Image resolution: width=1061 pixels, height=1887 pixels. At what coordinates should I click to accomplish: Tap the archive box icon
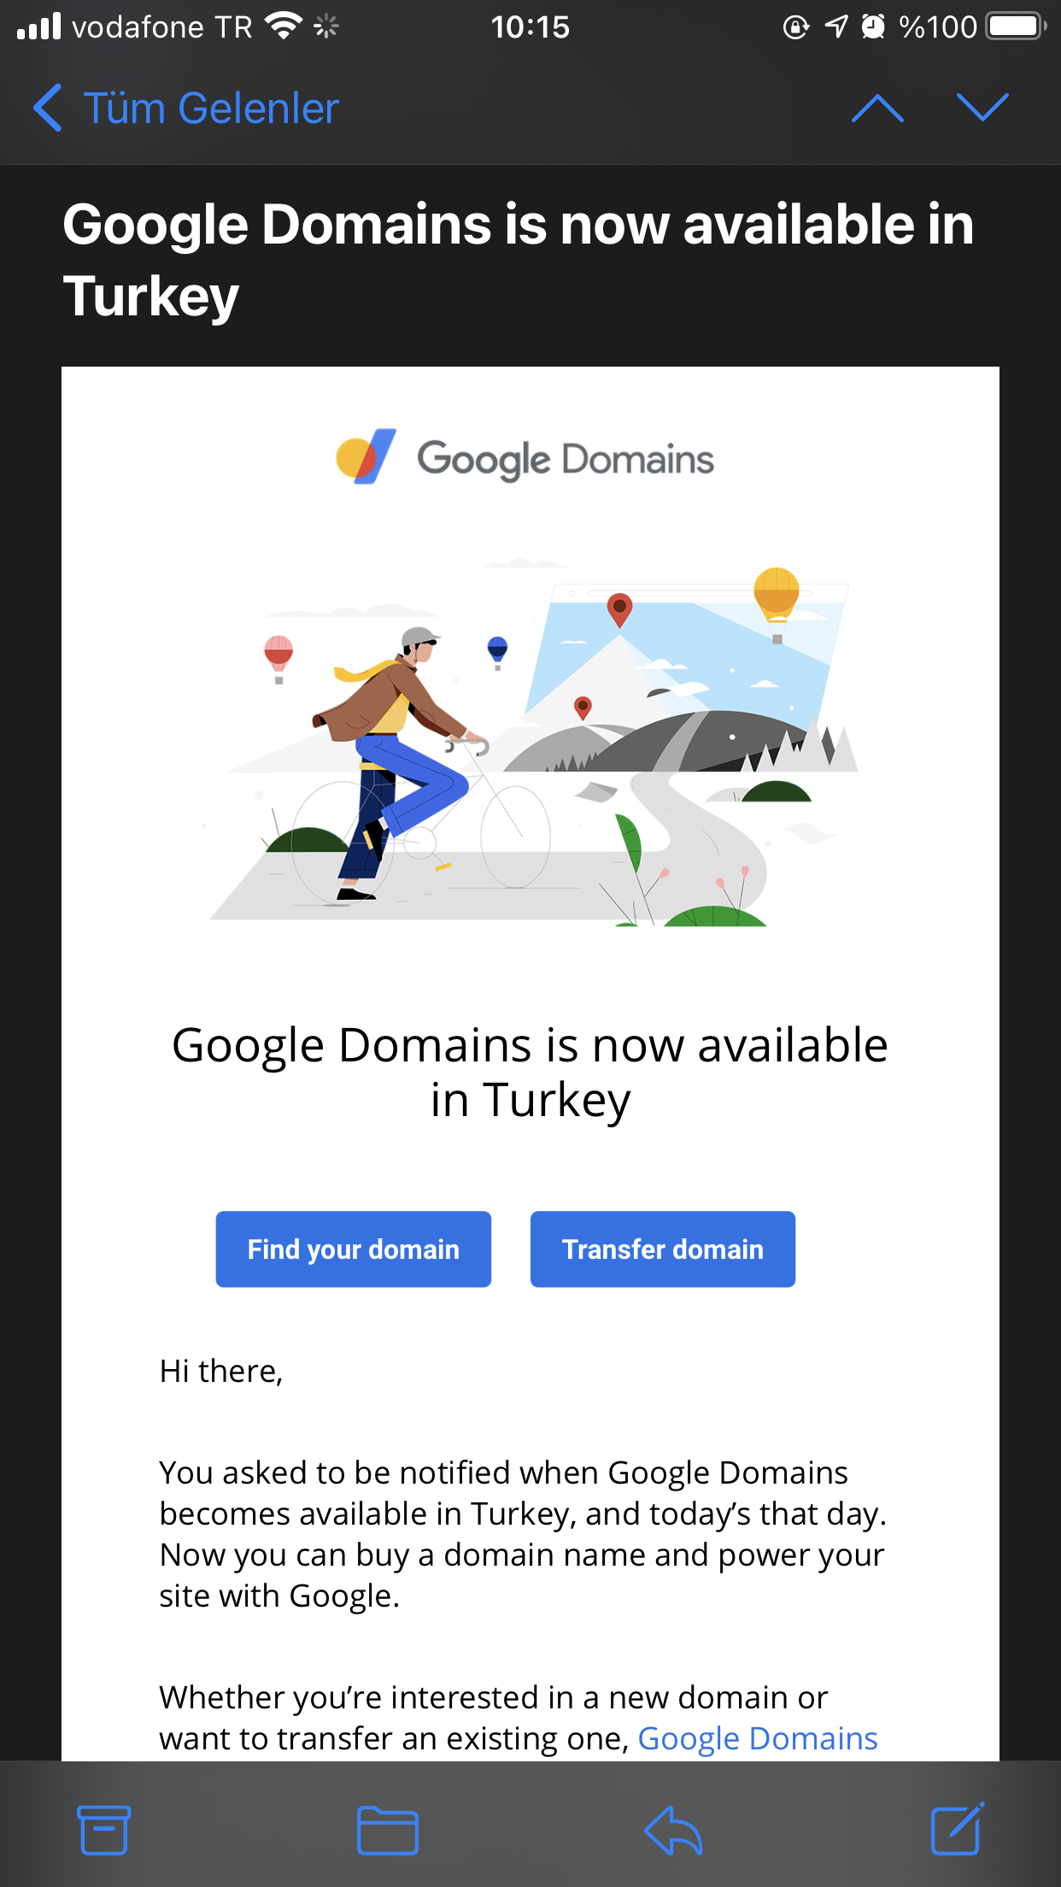[103, 1830]
